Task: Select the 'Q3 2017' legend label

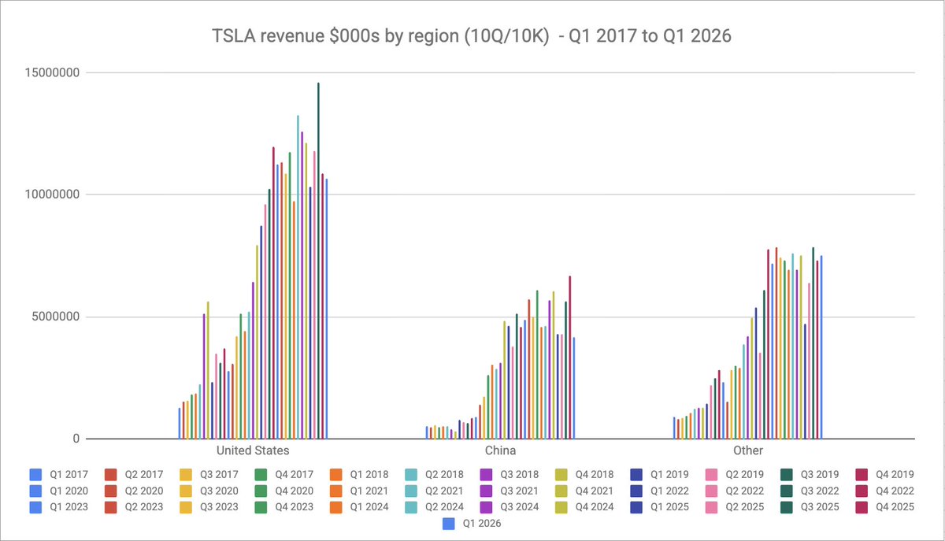Action: [218, 475]
